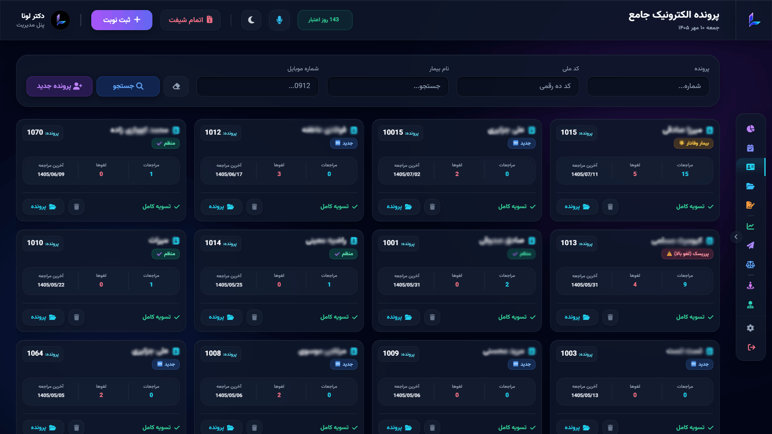
Task: Open the green user profile sidebar icon
Action: point(750,305)
